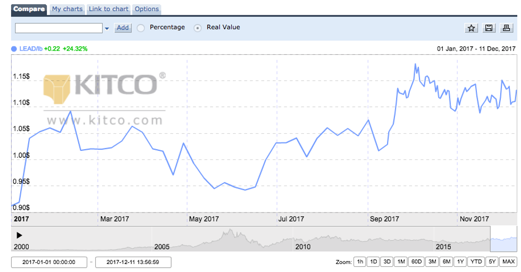Set zoom range to MAX

(x=508, y=262)
